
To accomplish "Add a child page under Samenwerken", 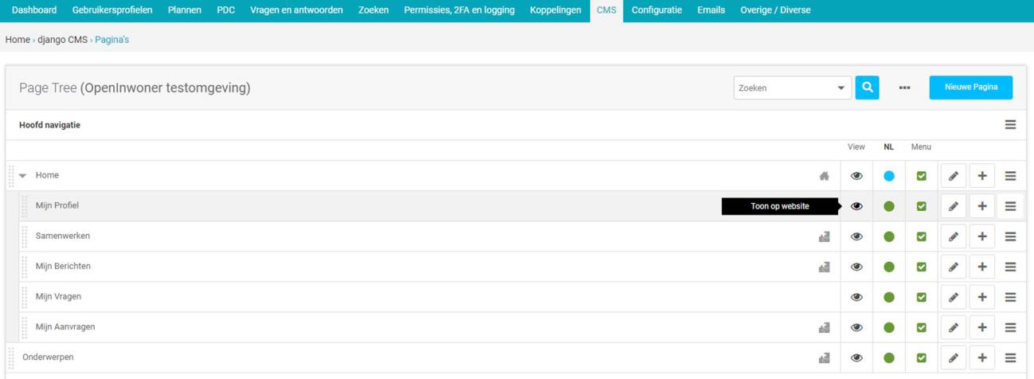I will coord(982,236).
